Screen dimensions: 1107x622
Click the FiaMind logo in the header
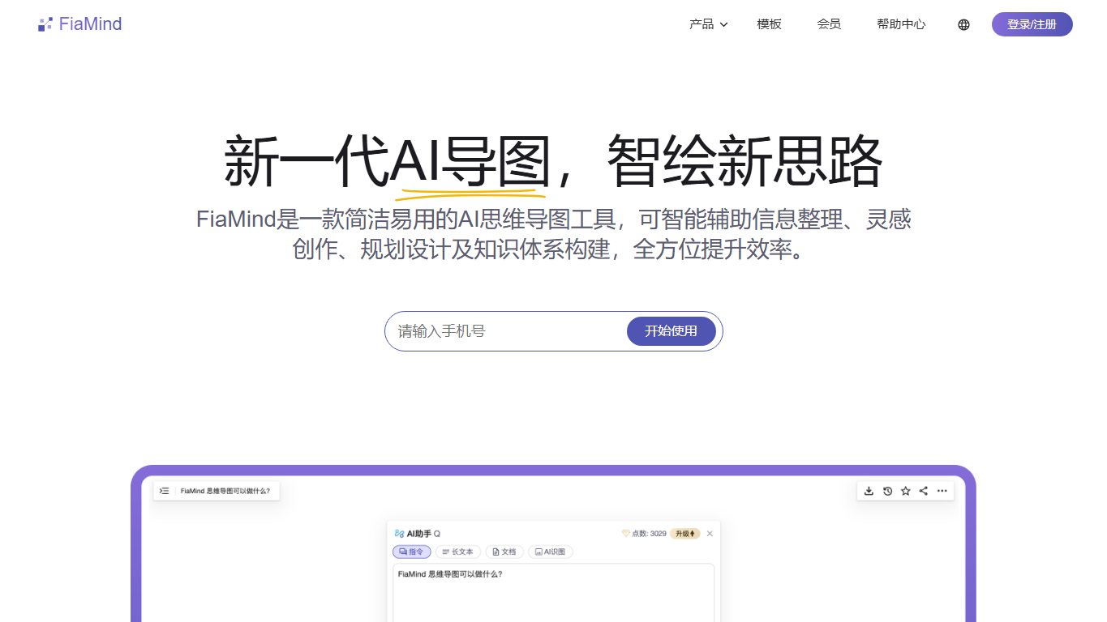[79, 24]
